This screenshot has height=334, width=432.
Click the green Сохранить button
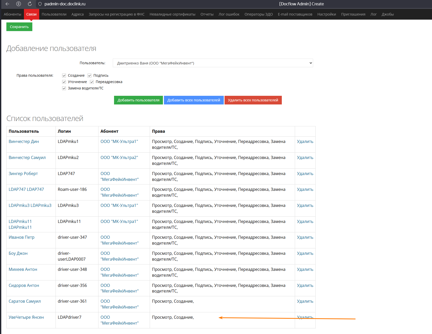(x=19, y=27)
